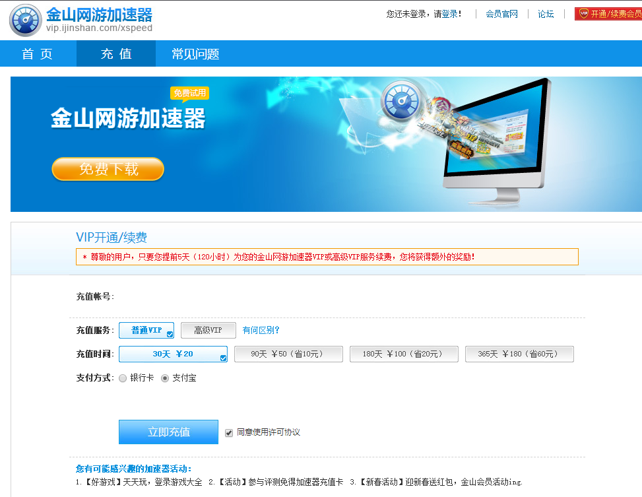The height and width of the screenshot is (497, 642).
Task: Choose the 90天 ¥50 duration option
Action: (x=288, y=354)
